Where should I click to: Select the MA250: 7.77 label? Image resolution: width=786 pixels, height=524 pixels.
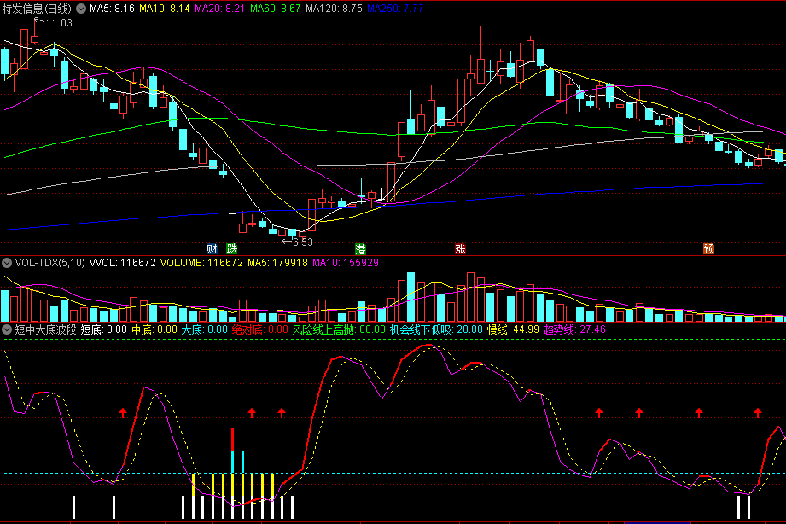tap(395, 9)
